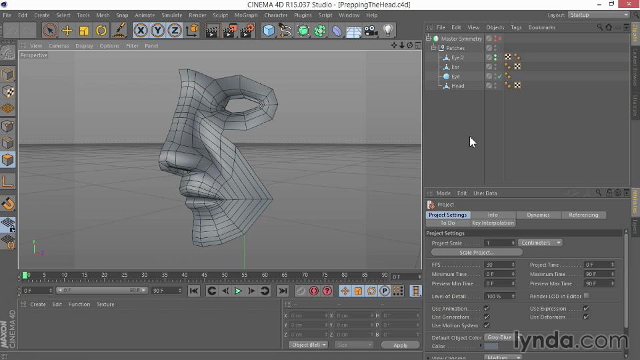This screenshot has width=640, height=360.
Task: Collapse the Patches group node
Action: (433, 48)
